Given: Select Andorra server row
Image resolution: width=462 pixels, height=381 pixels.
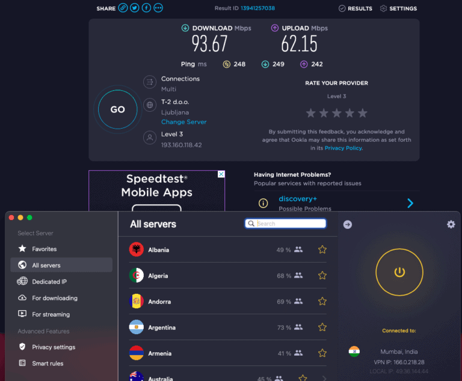Looking at the screenshot, I should tap(228, 302).
